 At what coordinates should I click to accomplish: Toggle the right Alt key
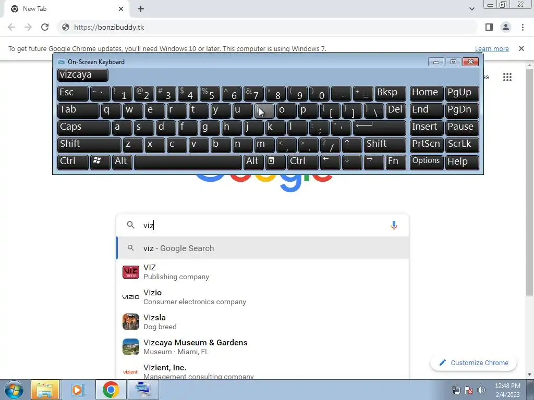click(x=254, y=162)
